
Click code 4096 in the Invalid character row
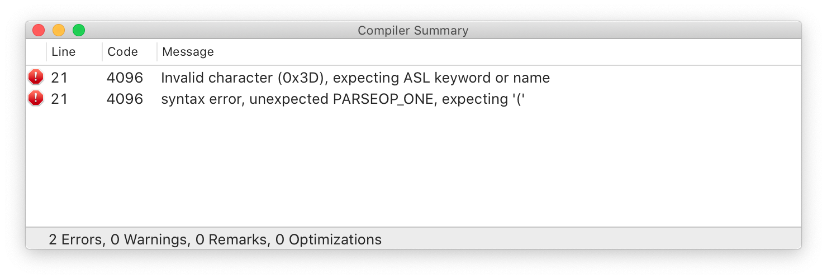coord(125,78)
